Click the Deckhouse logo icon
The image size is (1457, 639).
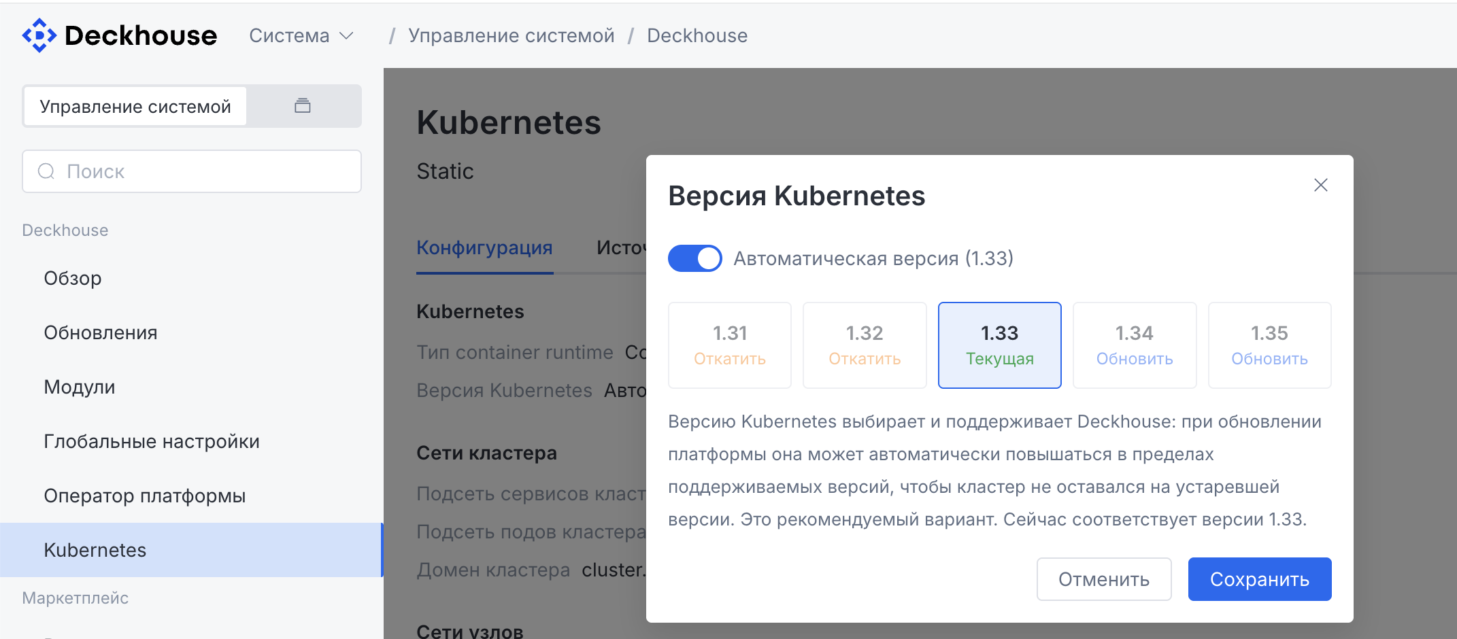(39, 35)
